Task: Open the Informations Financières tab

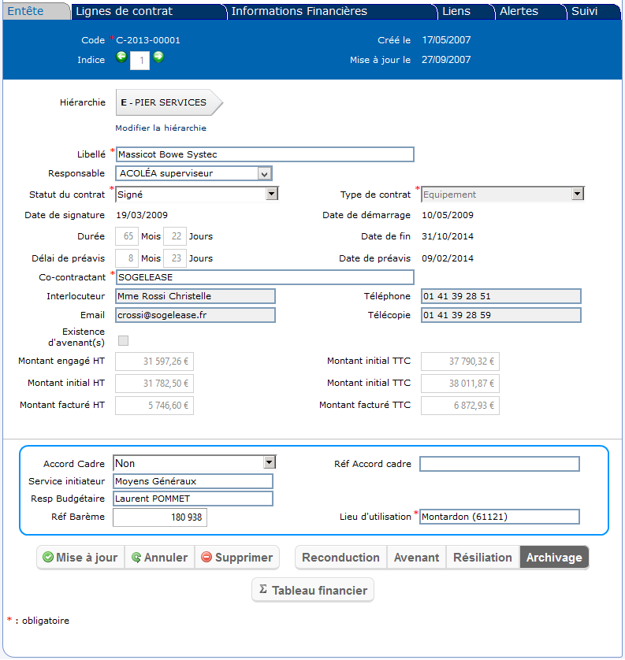Action: pos(299,11)
